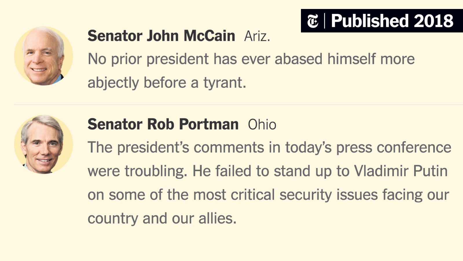Click the New York Times T logo
The height and width of the screenshot is (261, 463).
point(313,21)
